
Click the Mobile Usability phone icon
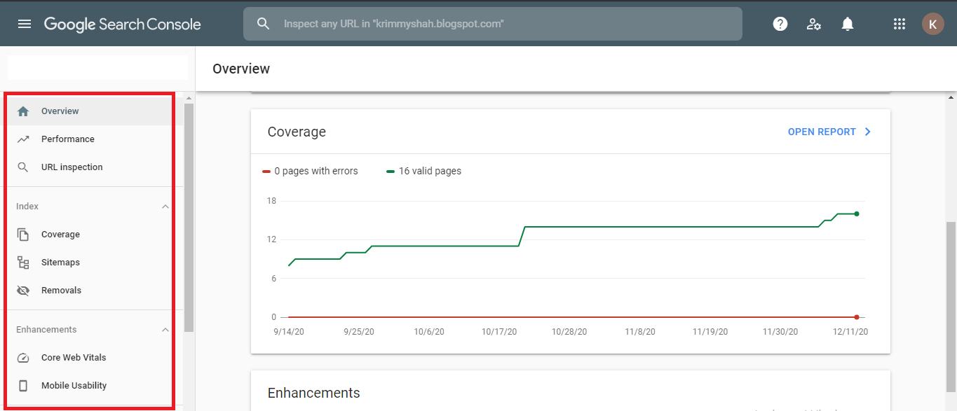pyautogui.click(x=23, y=386)
